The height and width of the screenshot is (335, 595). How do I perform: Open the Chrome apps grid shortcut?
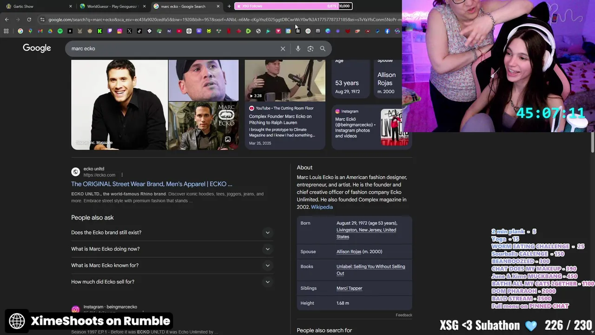coord(6,31)
